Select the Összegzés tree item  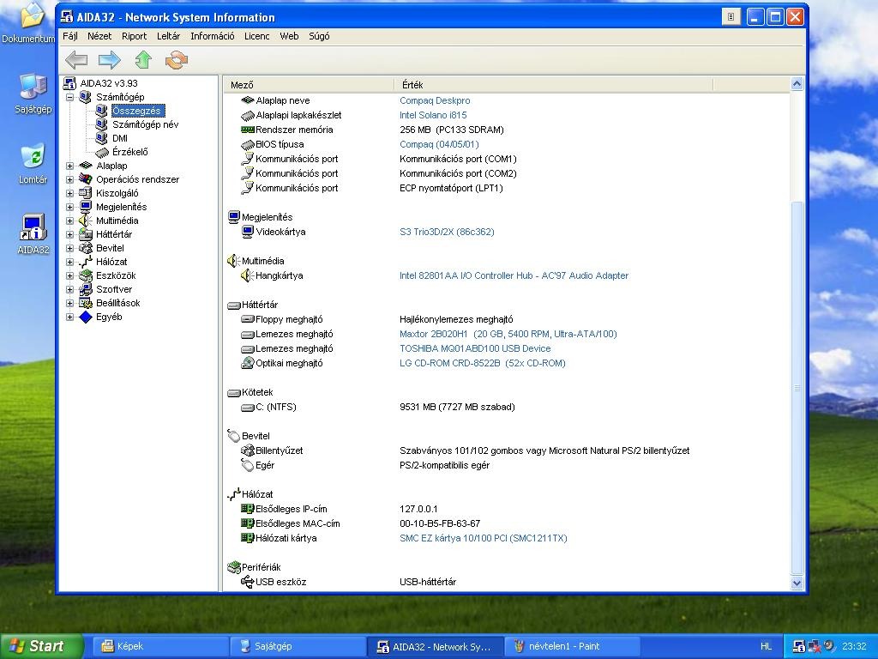click(x=136, y=111)
